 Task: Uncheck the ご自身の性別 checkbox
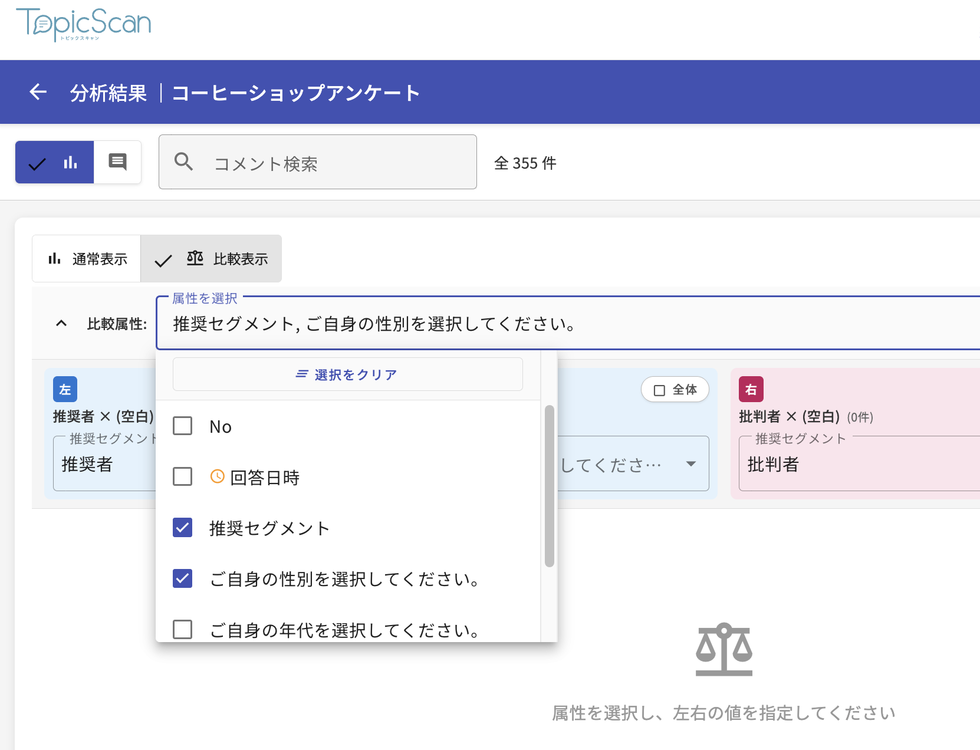(183, 578)
